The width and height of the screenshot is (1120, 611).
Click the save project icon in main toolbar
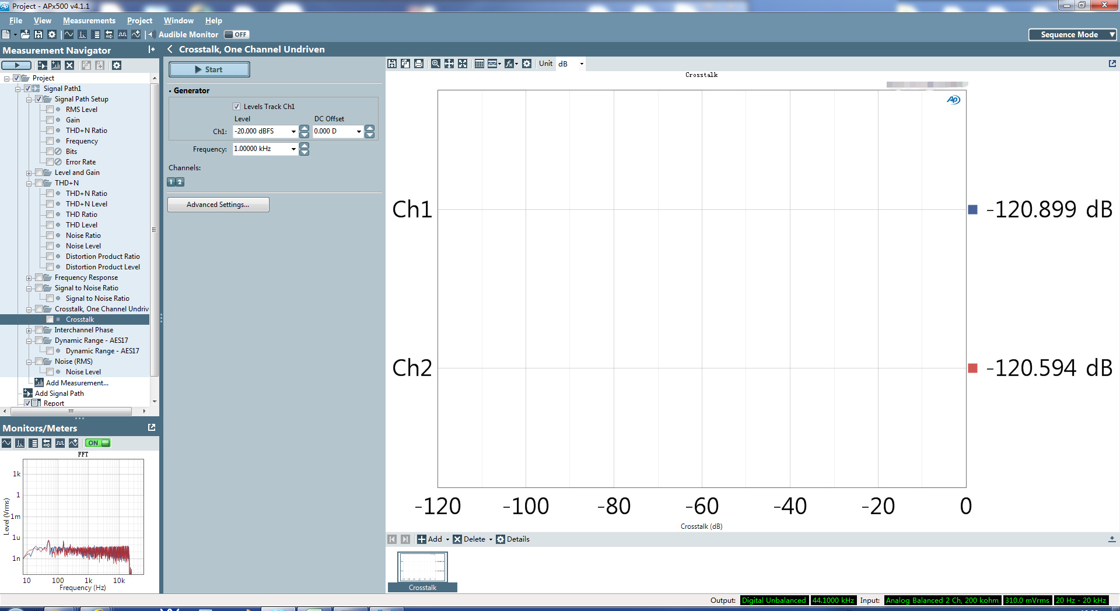[x=38, y=34]
